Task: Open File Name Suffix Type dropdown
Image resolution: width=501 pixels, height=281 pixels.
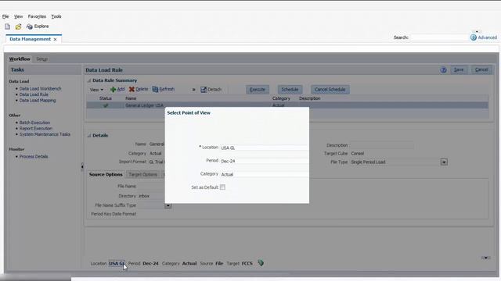Action: coord(168,205)
